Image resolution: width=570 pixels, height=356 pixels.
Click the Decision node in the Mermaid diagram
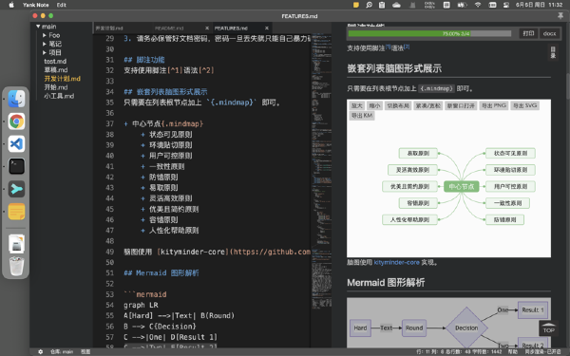pos(466,328)
